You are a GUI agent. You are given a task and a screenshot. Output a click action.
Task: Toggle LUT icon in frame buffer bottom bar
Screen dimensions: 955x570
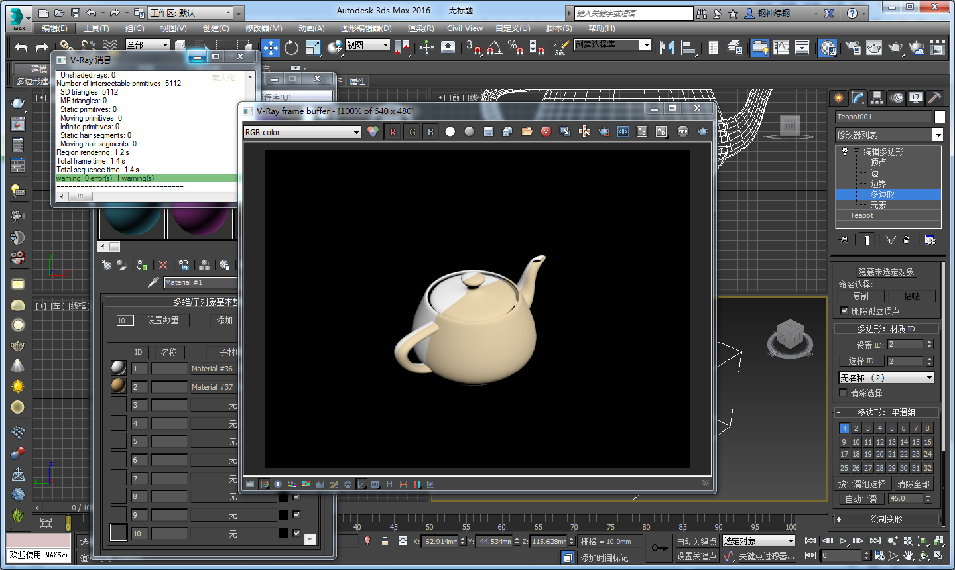pyautogui.click(x=375, y=484)
